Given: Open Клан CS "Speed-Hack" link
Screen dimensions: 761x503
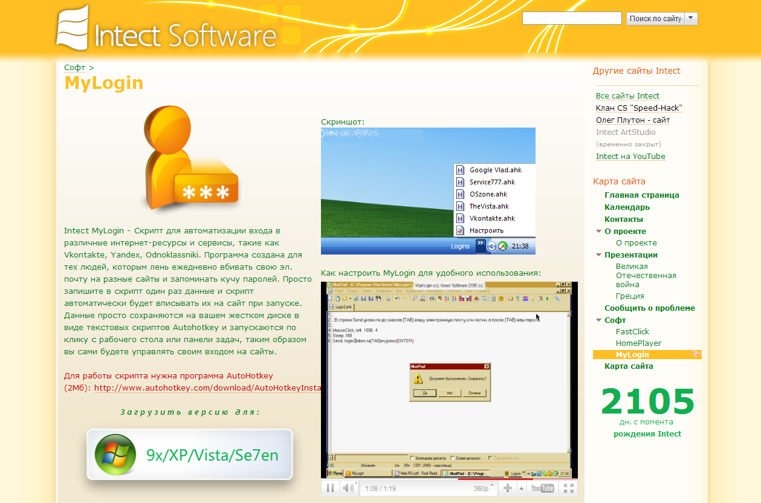Looking at the screenshot, I should click(639, 108).
